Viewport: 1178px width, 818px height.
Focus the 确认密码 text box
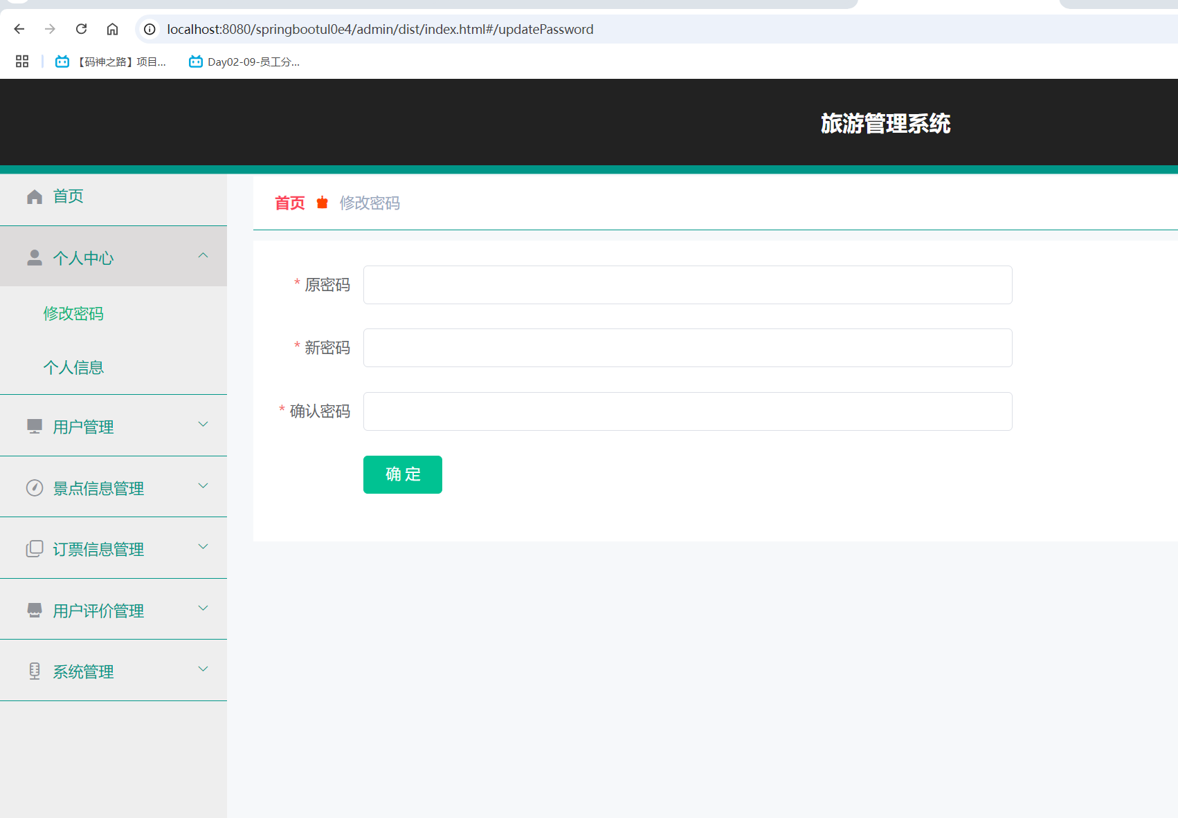pos(687,411)
